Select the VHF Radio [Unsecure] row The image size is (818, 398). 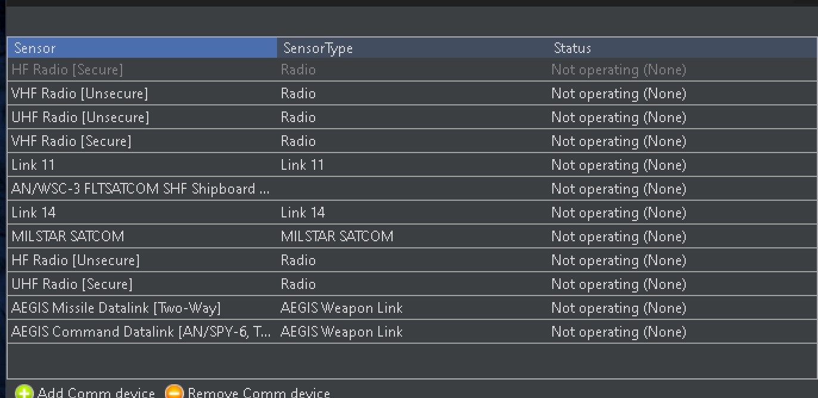(119, 94)
